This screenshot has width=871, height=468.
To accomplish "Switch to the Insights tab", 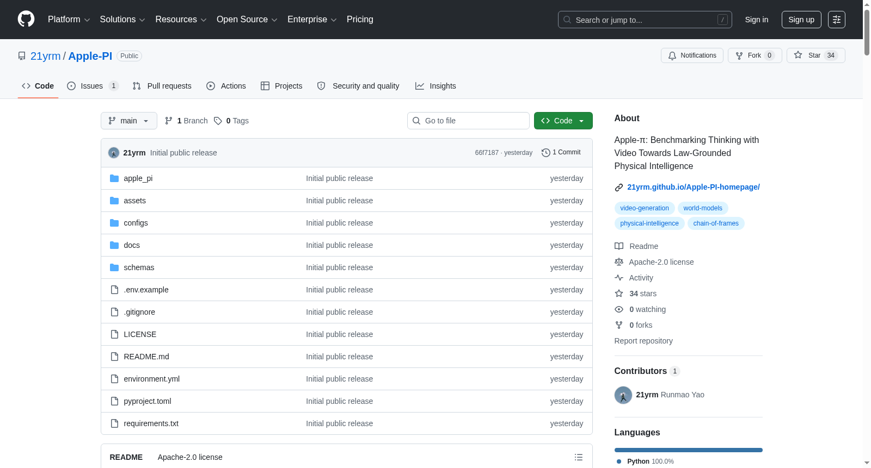I will click(x=436, y=86).
